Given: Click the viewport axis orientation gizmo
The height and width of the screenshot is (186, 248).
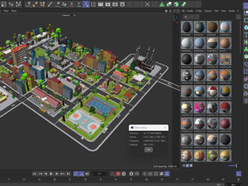Looking at the screenshot, I should pos(175,19).
